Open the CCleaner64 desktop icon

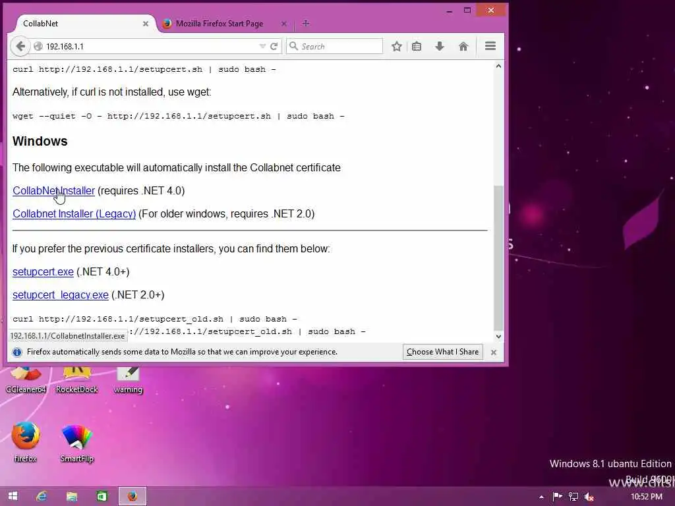26,380
